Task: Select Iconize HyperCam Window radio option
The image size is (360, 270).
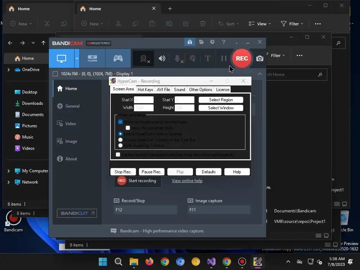Action: (x=120, y=140)
